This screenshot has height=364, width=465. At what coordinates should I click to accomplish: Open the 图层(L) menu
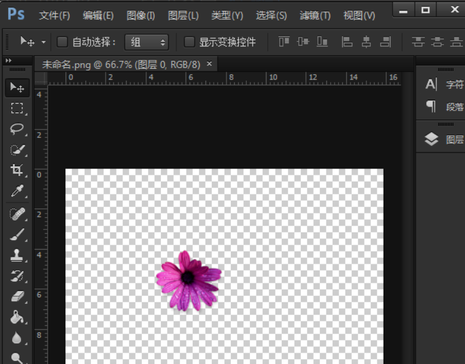pyautogui.click(x=183, y=15)
